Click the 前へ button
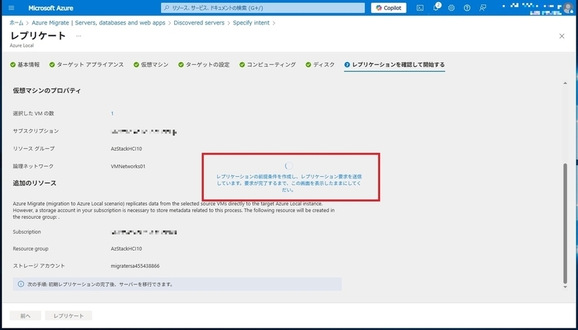 coord(25,316)
